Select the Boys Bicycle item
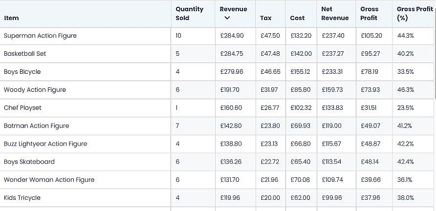The height and width of the screenshot is (211, 436). (22, 72)
